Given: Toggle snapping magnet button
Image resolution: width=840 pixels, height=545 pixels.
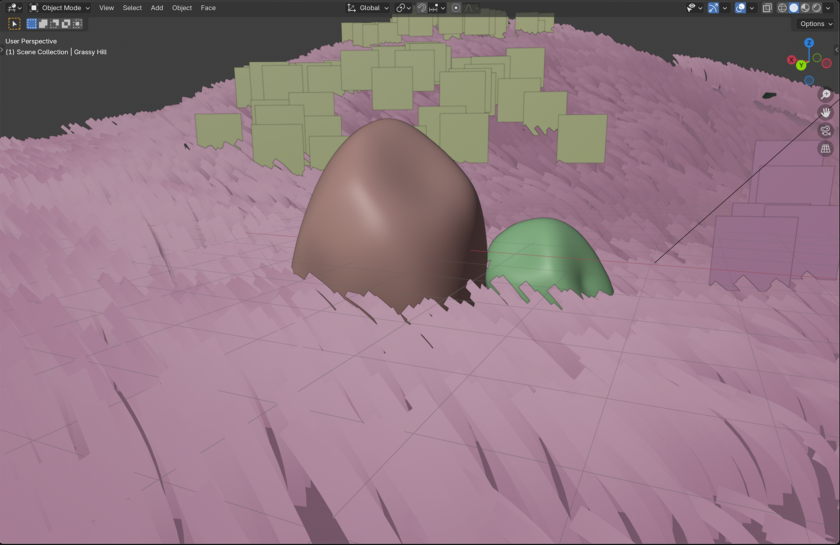Looking at the screenshot, I should point(421,8).
